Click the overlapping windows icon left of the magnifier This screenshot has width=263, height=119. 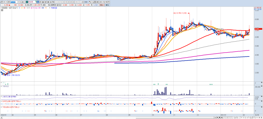[252, 117]
